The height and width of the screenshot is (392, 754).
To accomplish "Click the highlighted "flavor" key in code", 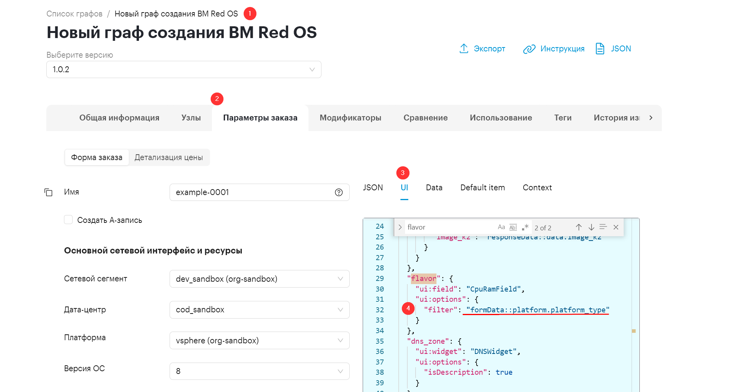I will (x=424, y=279).
